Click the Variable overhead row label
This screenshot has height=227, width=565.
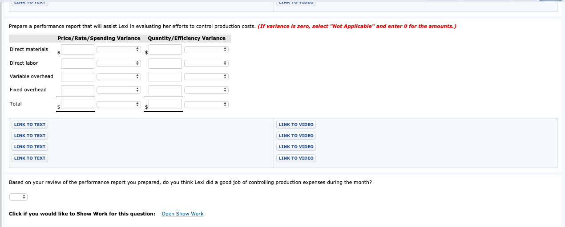(32, 76)
